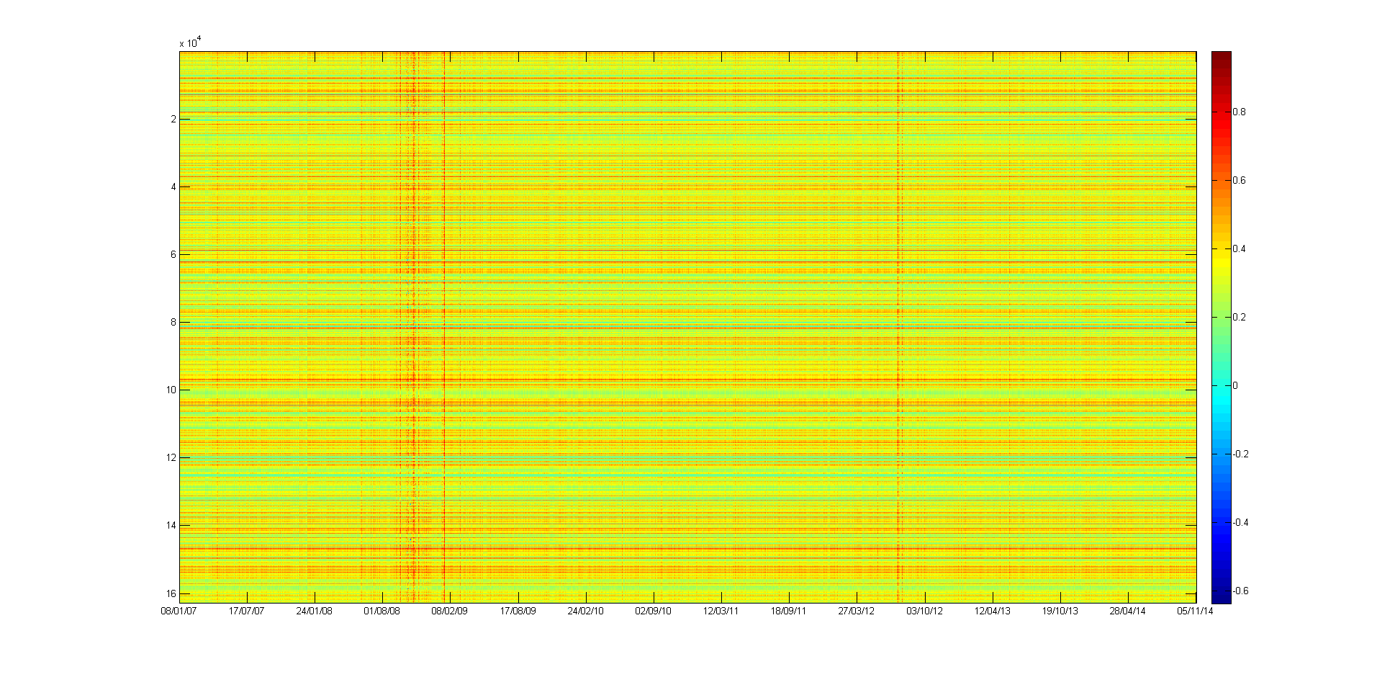Click the x-axis date label 17/08/09
The image size is (1377, 677).
point(518,611)
